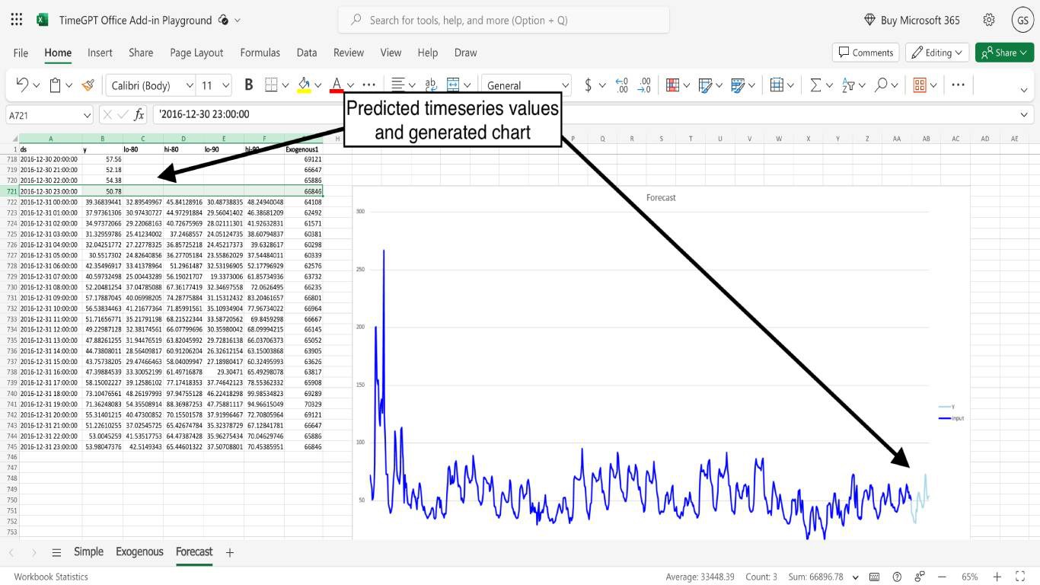Select the Format Painter brush icon
Image resolution: width=1040 pixels, height=585 pixels.
88,85
